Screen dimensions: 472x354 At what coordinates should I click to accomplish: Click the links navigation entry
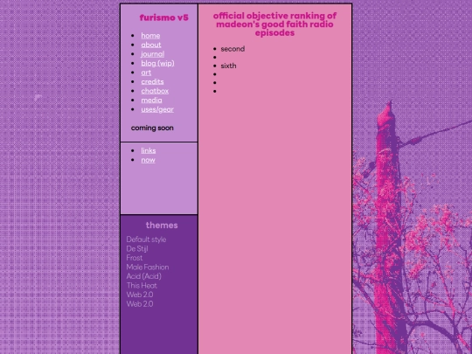[149, 150]
